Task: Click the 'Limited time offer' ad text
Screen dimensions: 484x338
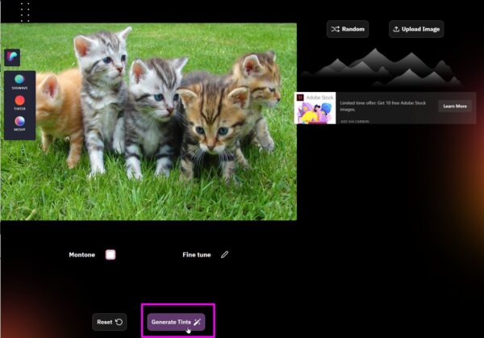Action: pyautogui.click(x=382, y=106)
